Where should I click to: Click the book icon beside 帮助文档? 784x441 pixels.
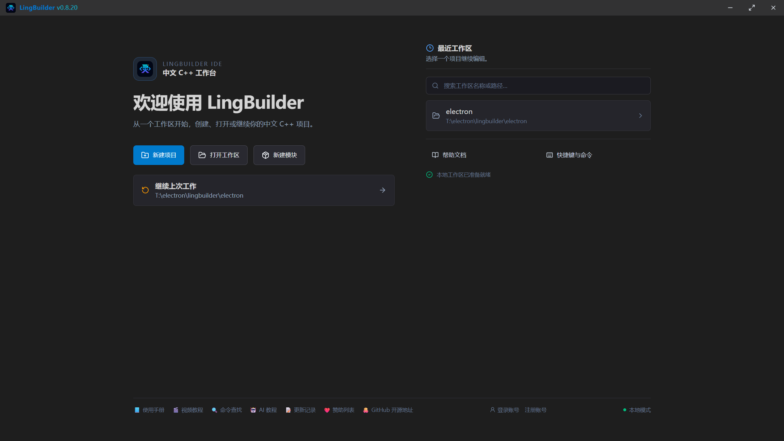pos(435,155)
